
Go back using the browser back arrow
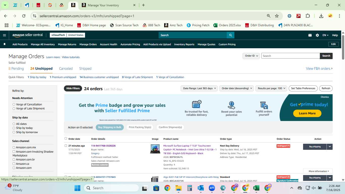click(6, 16)
